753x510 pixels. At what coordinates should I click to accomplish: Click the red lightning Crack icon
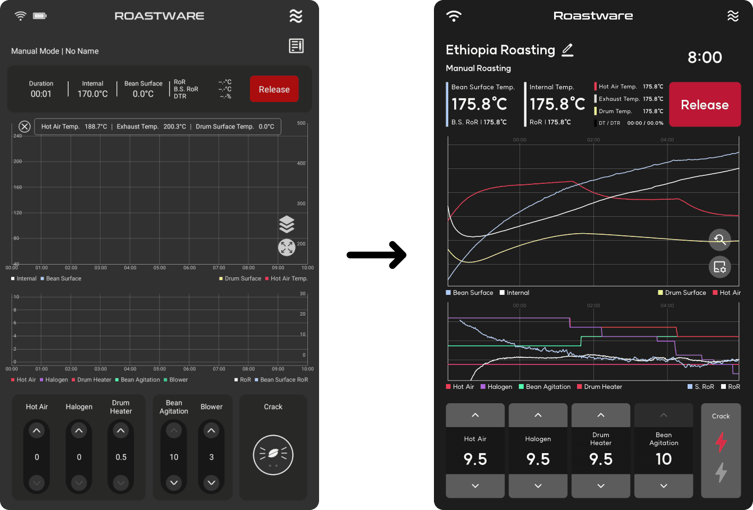pyautogui.click(x=721, y=442)
